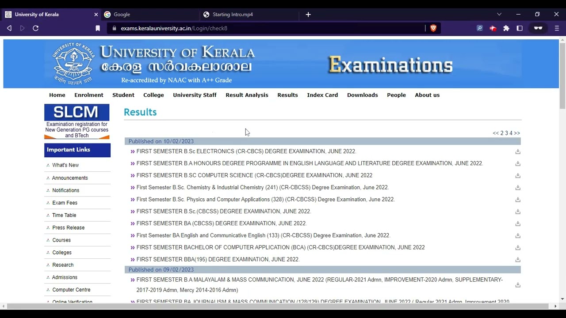Go back with browser back arrow
This screenshot has width=566, height=318.
click(9, 28)
